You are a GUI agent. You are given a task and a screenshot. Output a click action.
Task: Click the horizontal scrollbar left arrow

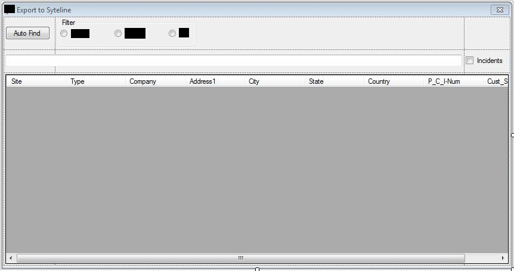pyautogui.click(x=11, y=259)
